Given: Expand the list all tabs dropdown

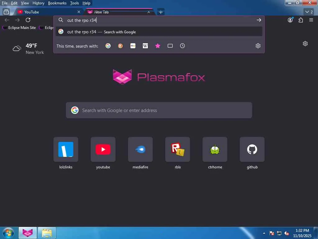Looking at the screenshot, I should [309, 12].
